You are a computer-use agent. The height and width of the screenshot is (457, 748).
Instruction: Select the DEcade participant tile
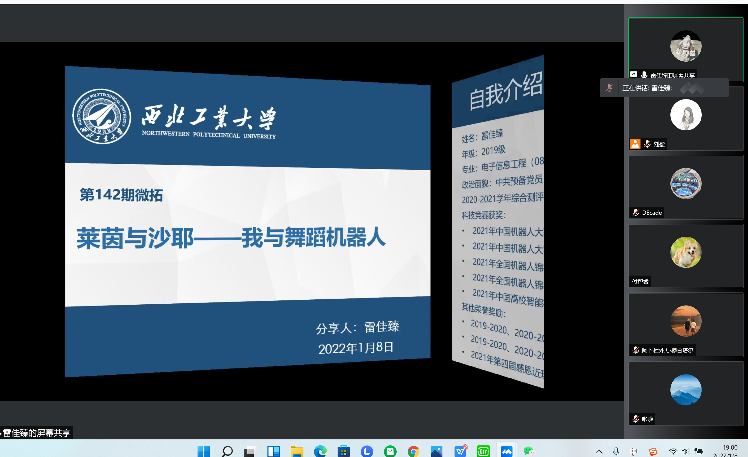click(x=686, y=188)
